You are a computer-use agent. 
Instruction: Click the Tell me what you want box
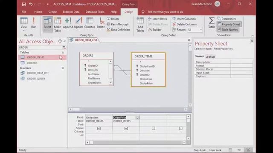click(x=166, y=12)
